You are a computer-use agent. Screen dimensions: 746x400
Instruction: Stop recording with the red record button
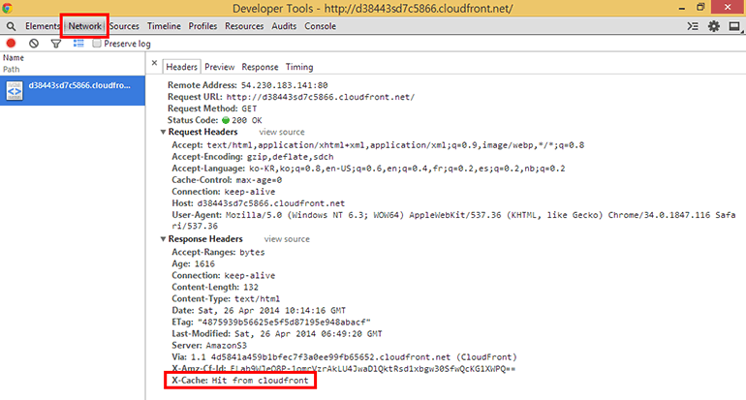(12, 44)
